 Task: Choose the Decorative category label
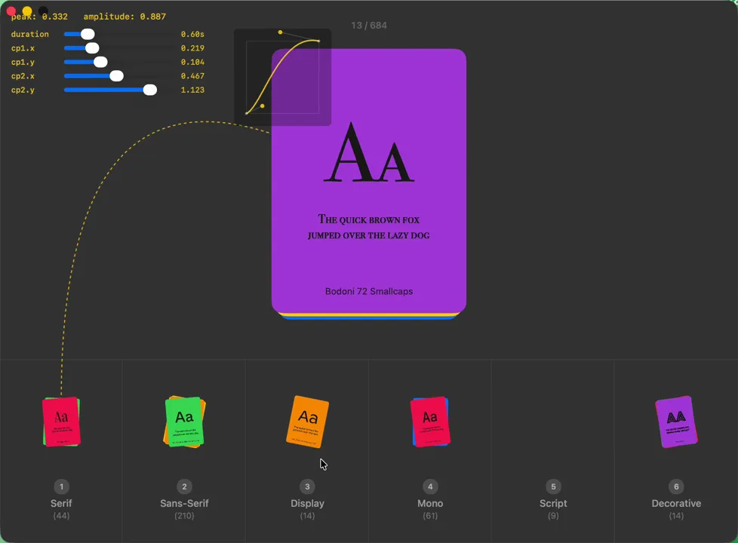[676, 503]
